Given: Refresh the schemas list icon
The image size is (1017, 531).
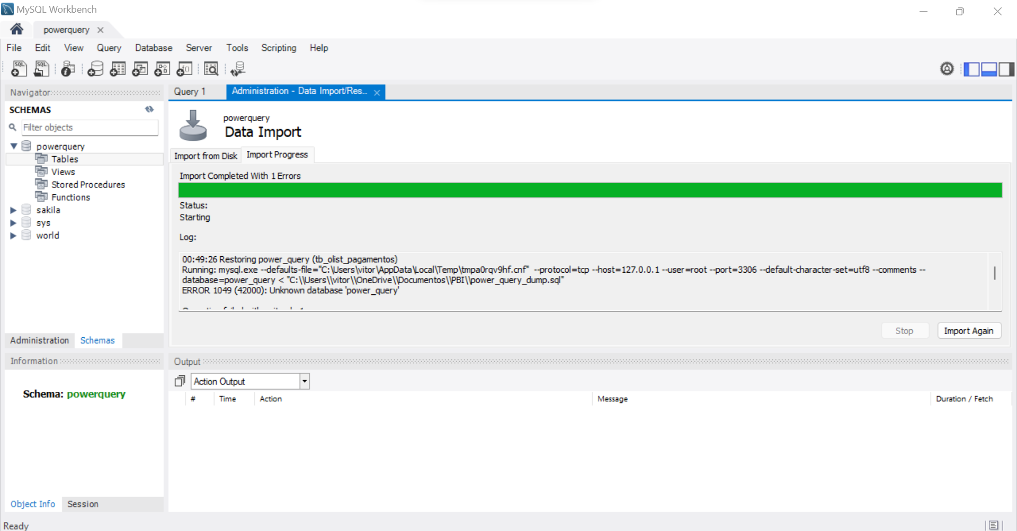Looking at the screenshot, I should (149, 109).
